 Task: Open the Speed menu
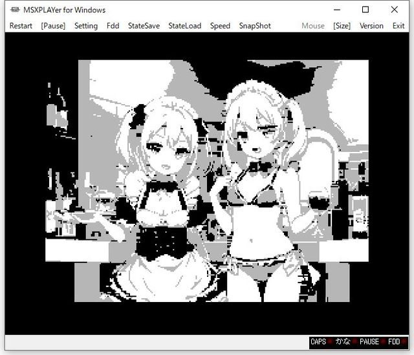point(220,26)
